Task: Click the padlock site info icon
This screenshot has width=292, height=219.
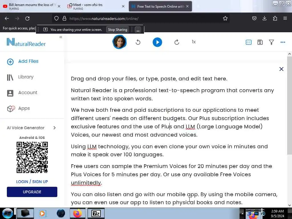Action: click(x=64, y=19)
